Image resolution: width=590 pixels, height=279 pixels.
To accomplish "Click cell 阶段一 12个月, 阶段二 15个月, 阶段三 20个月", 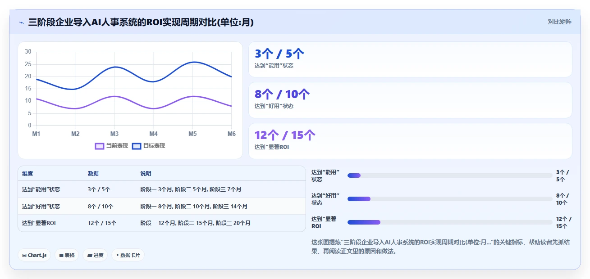I will (196, 223).
